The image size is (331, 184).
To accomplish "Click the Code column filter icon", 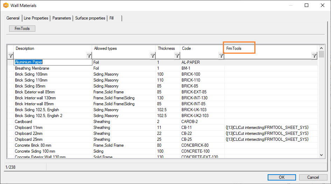I will point(221,56).
